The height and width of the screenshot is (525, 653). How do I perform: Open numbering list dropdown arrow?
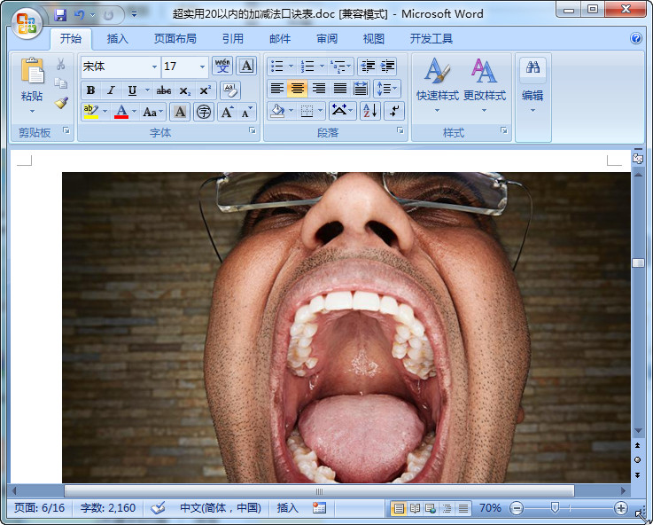point(322,66)
